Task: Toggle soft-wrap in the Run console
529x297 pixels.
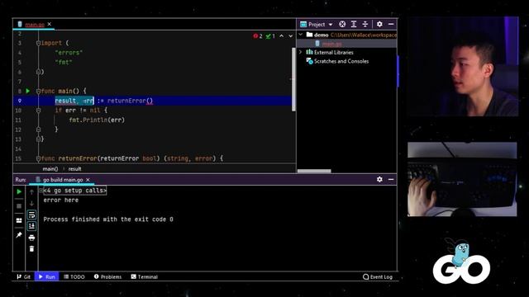Action: [x=31, y=214]
